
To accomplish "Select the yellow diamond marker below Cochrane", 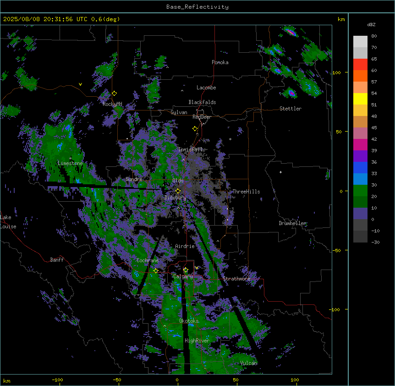I will coord(156,270).
